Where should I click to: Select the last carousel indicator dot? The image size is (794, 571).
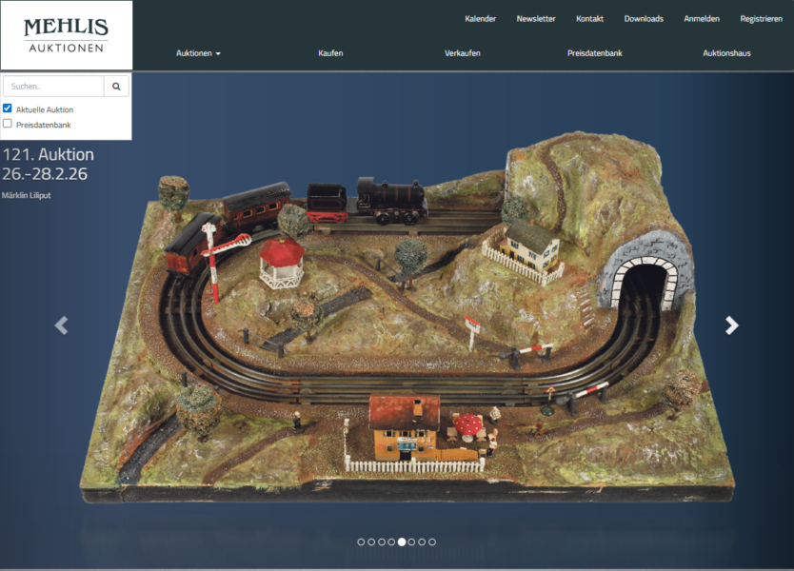tap(432, 541)
